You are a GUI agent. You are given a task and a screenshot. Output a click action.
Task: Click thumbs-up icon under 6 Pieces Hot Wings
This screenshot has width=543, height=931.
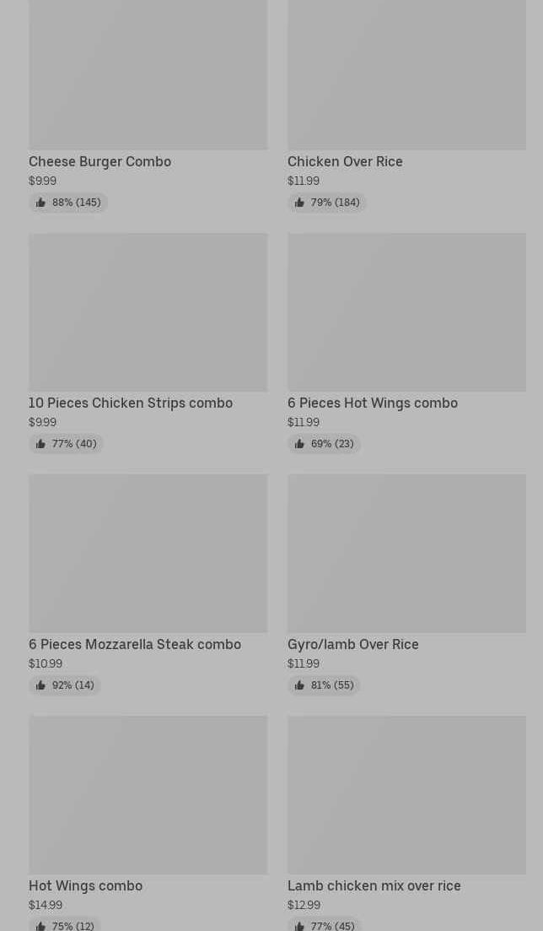pos(299,444)
